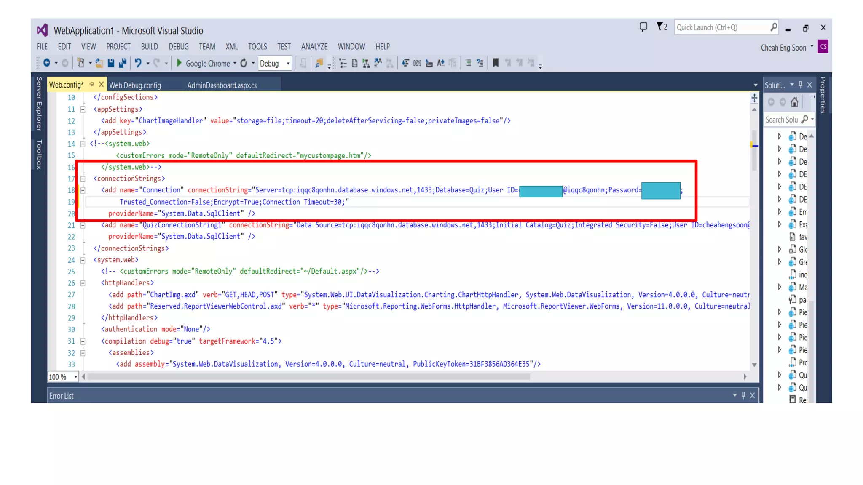Click the feedback speech bubble icon
The width and height of the screenshot is (863, 485).
tap(643, 27)
